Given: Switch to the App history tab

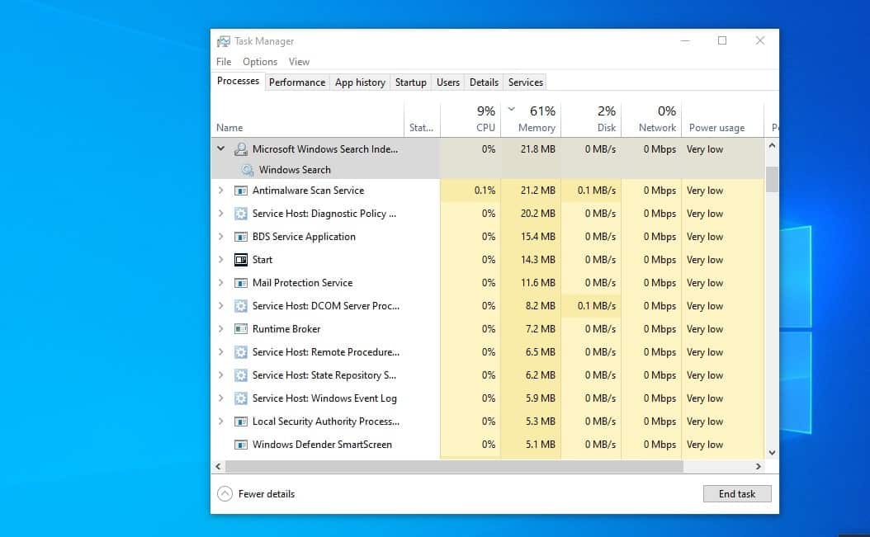Looking at the screenshot, I should (360, 82).
